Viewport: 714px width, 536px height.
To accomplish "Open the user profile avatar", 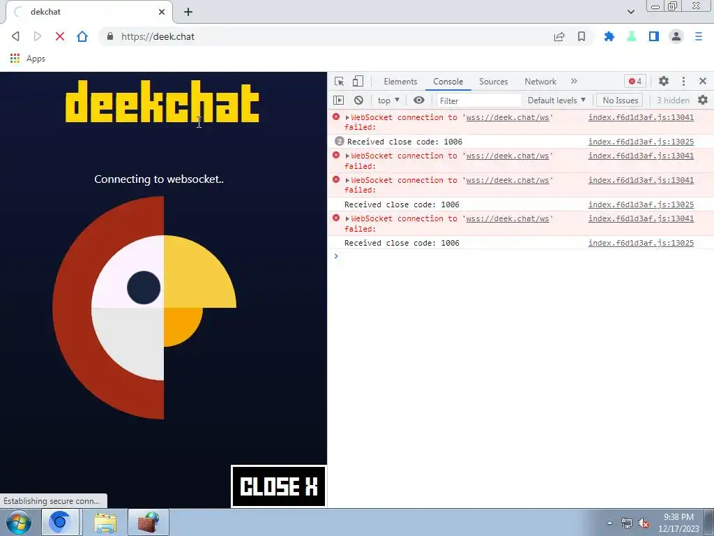I will point(676,36).
